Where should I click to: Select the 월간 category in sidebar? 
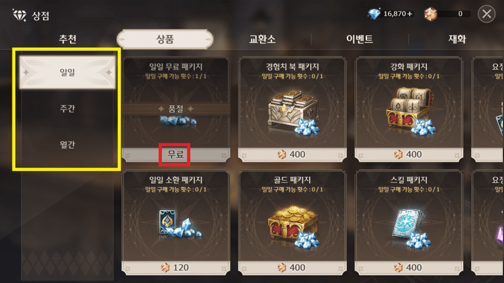point(68,144)
